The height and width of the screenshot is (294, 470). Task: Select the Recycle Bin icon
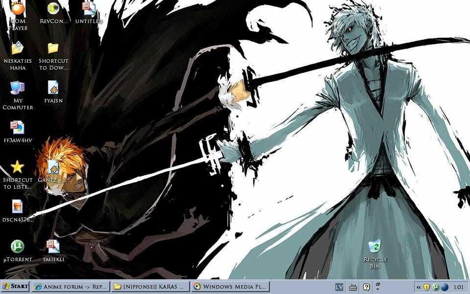coord(375,246)
